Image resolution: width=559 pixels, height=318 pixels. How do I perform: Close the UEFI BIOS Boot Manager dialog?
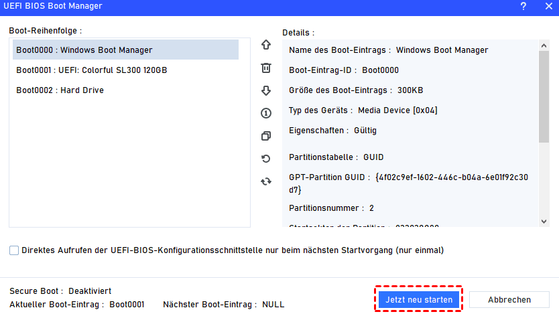[x=549, y=7]
